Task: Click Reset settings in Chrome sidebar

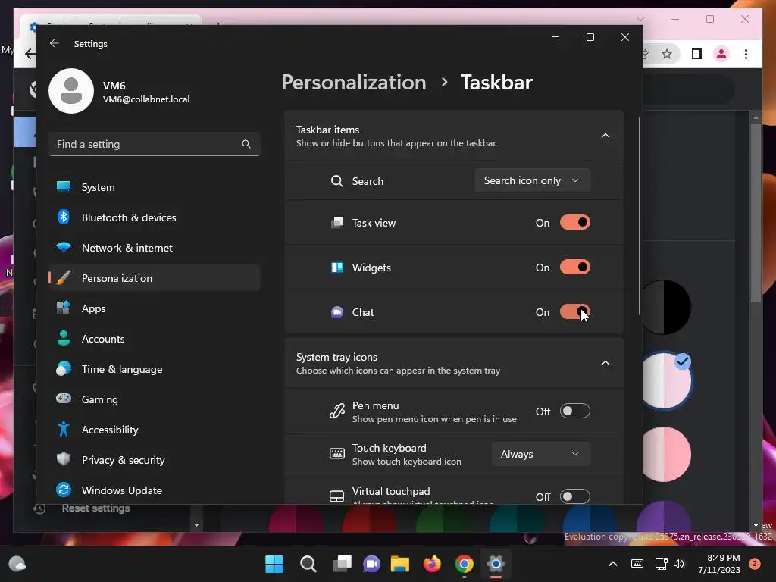Action: click(x=96, y=508)
